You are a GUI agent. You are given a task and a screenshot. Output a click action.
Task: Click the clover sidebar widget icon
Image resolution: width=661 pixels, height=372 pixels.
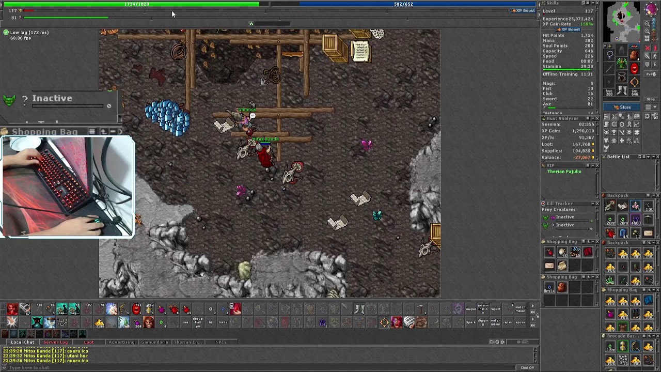[637, 131]
